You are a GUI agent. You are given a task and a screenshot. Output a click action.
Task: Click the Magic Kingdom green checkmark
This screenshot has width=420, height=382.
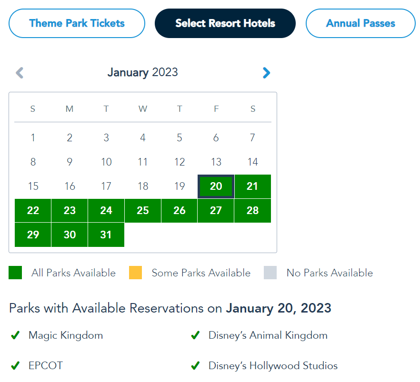pos(15,335)
